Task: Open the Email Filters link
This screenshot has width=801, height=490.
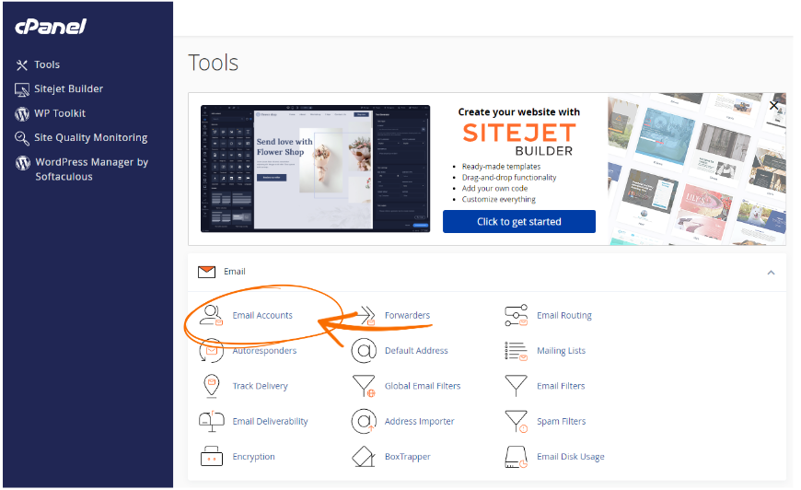Action: (x=561, y=386)
